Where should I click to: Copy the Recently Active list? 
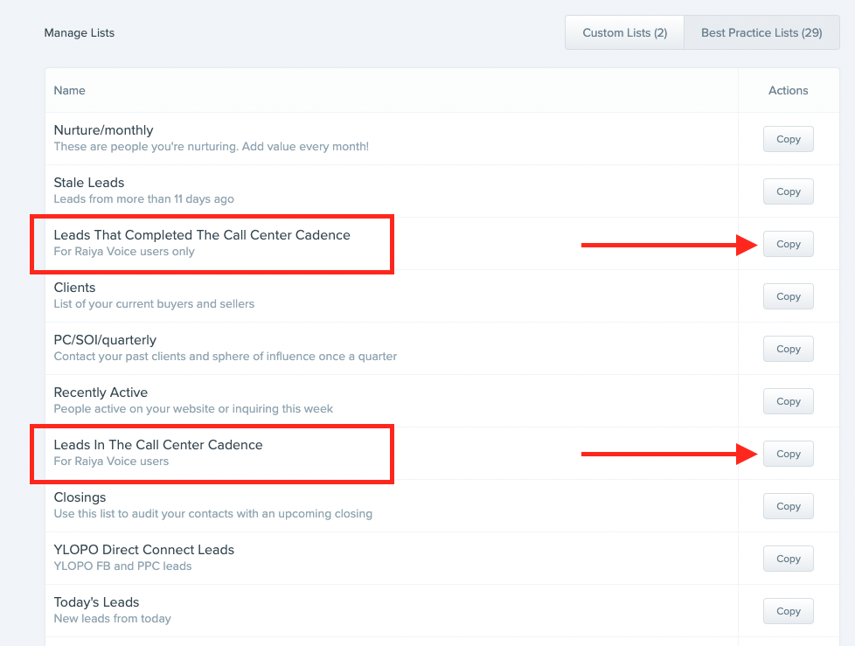coord(788,401)
